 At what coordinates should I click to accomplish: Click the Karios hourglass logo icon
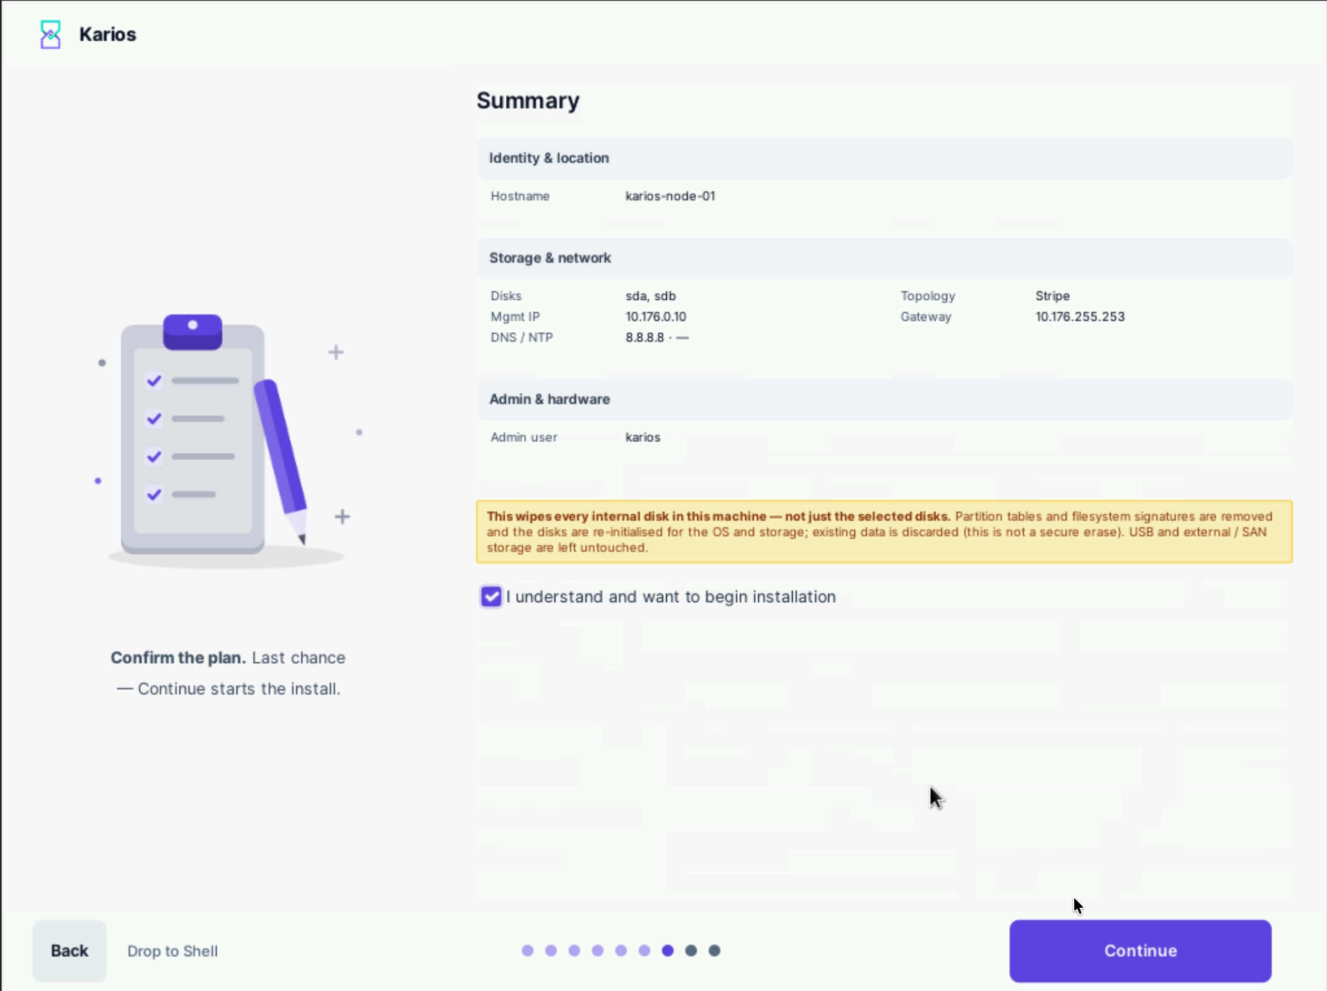[x=51, y=34]
